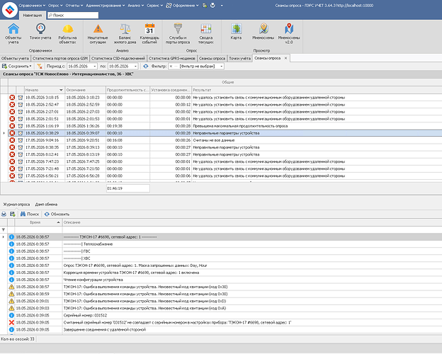
Task: Click total duration cell 01:46:19
Action: (x=128, y=188)
